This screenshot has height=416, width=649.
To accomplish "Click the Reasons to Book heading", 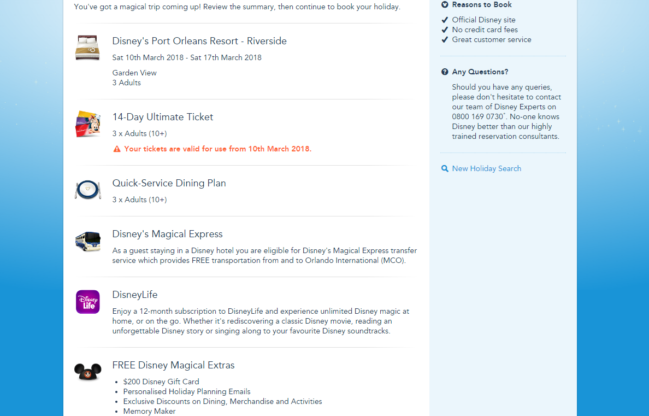I will pos(482,4).
